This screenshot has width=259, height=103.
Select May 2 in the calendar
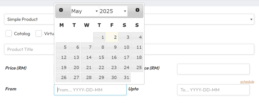112,37
